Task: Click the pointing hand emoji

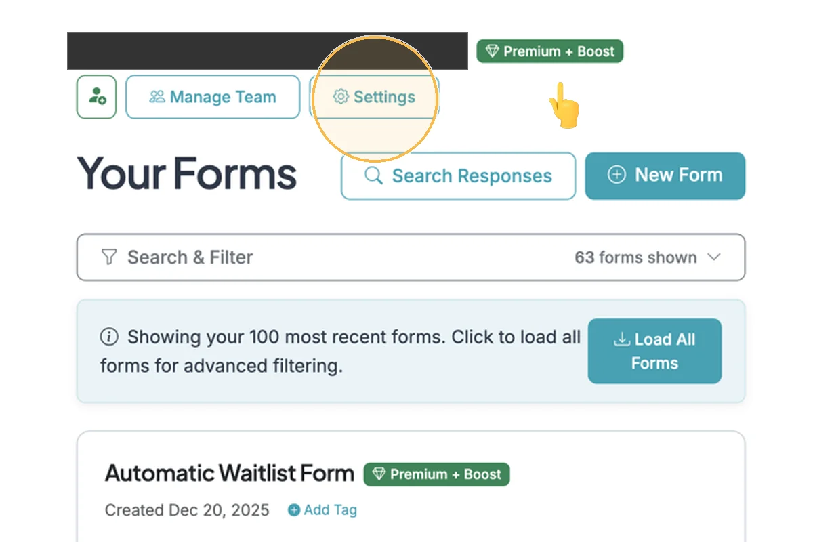Action: (564, 106)
